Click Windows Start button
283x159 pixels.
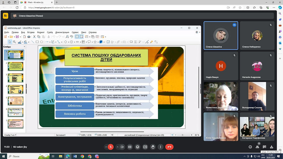[x=3, y=156]
